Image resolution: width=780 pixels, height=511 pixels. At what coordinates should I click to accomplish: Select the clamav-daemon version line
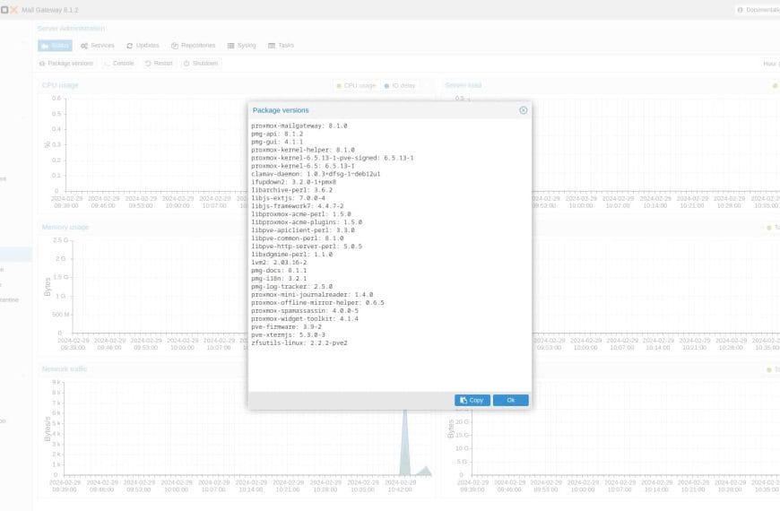coord(316,174)
